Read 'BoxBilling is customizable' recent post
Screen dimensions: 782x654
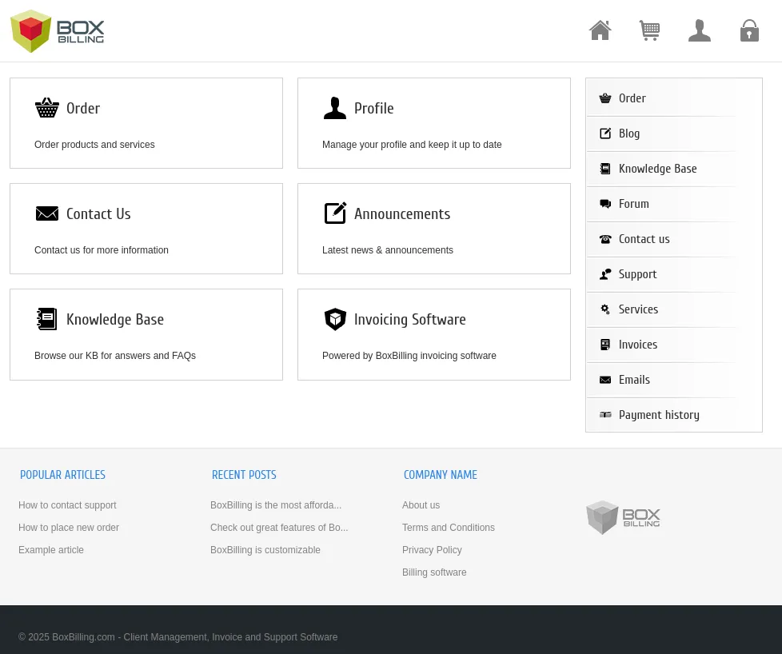coord(265,550)
